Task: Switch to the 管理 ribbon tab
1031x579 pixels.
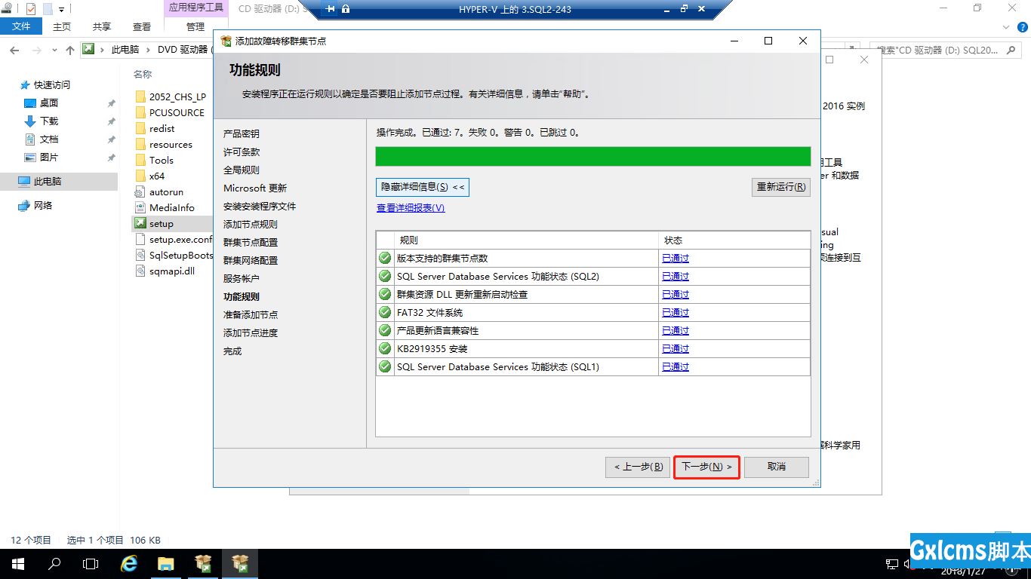Action: pos(195,26)
